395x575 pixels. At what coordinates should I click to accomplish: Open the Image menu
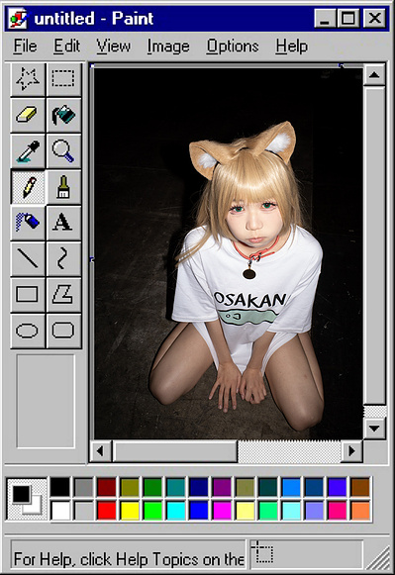pyautogui.click(x=168, y=47)
